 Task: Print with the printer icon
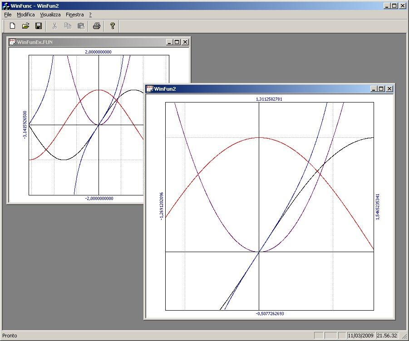click(x=97, y=26)
